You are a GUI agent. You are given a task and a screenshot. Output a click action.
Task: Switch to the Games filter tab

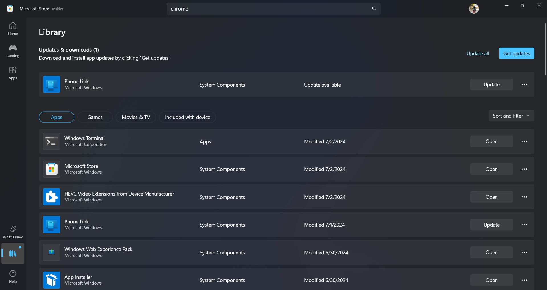pos(95,117)
